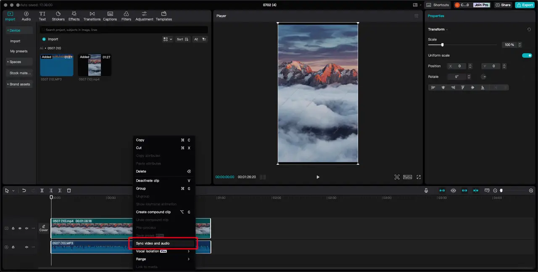This screenshot has height=272, width=538.
Task: Expand the Spaces section in sidebar
Action: click(16, 62)
